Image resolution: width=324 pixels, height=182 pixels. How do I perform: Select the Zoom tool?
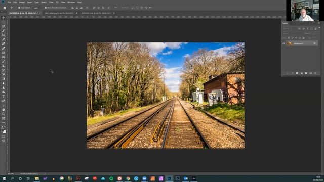4,114
